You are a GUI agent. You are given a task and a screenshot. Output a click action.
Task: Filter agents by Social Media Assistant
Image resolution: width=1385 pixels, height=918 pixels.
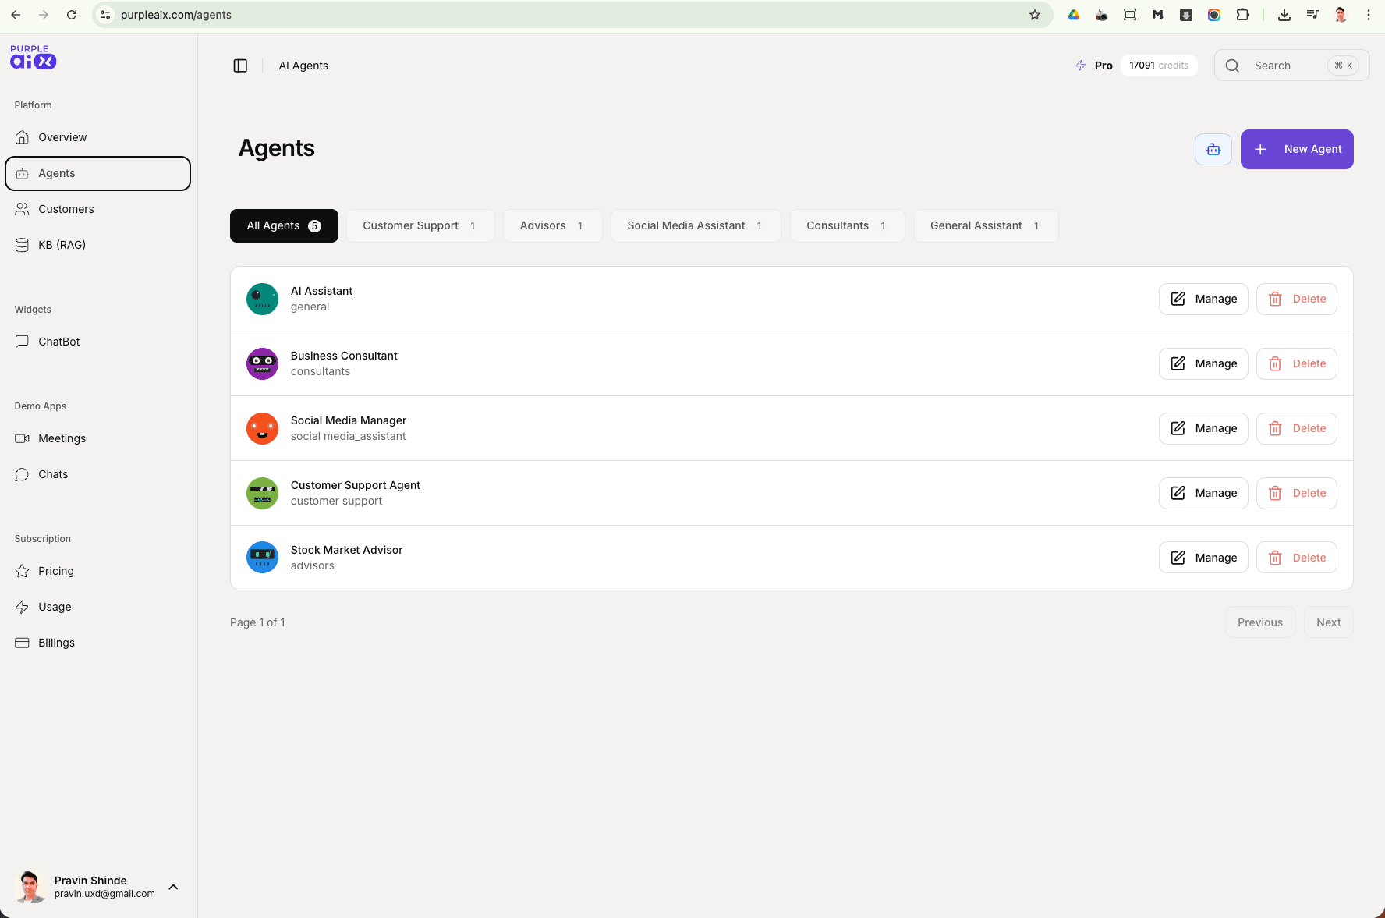696,225
